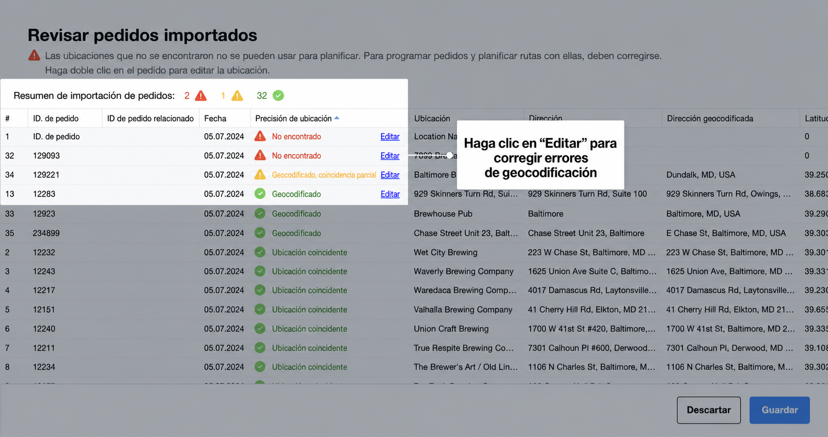Screen dimensions: 828x437
Task: Click the green check icon for order 12243
Action: coord(260,271)
